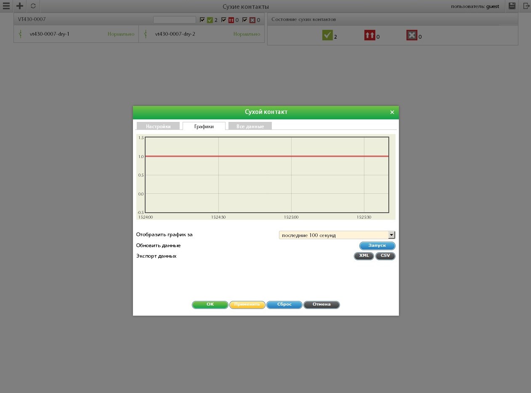Click the red alarm arrows icon in summary panel
Viewport: 531px width, 393px height.
pyautogui.click(x=369, y=36)
